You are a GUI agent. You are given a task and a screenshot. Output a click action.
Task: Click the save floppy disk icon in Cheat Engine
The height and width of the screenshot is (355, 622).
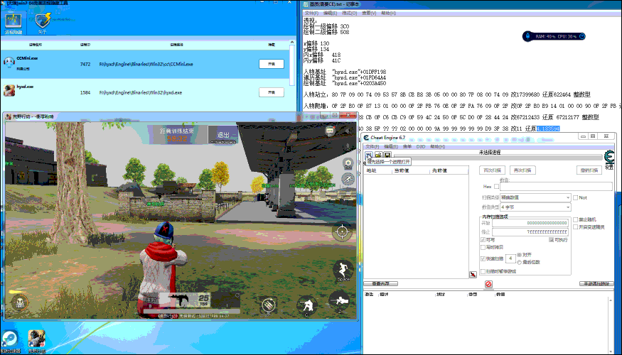pyautogui.click(x=387, y=155)
